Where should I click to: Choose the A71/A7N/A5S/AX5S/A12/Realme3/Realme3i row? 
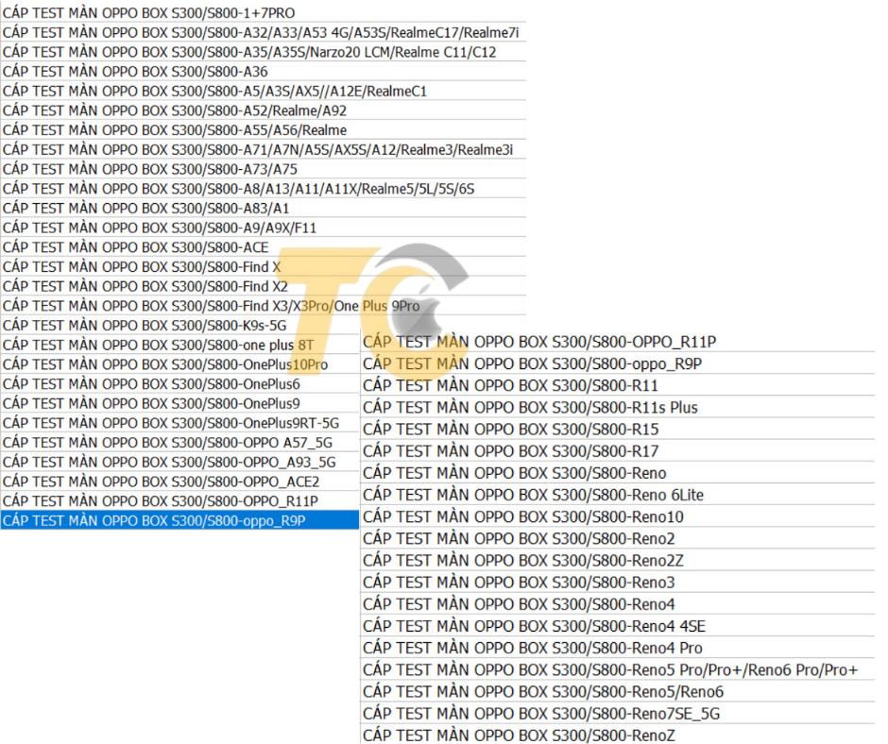[x=264, y=149]
